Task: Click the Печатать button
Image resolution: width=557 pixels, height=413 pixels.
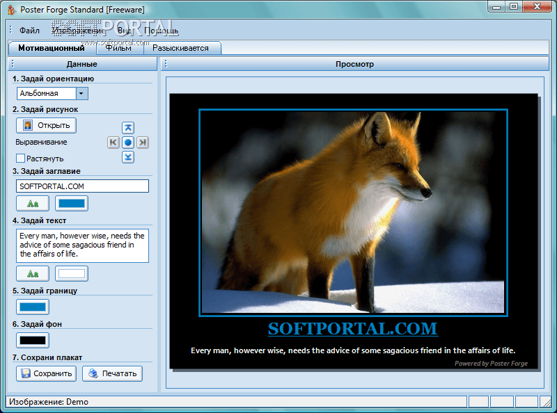Action: pyautogui.click(x=112, y=373)
